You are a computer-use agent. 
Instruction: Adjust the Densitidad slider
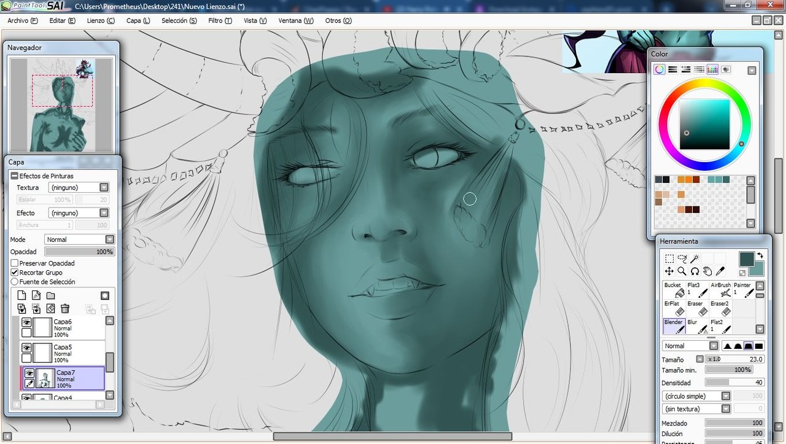coord(734,383)
